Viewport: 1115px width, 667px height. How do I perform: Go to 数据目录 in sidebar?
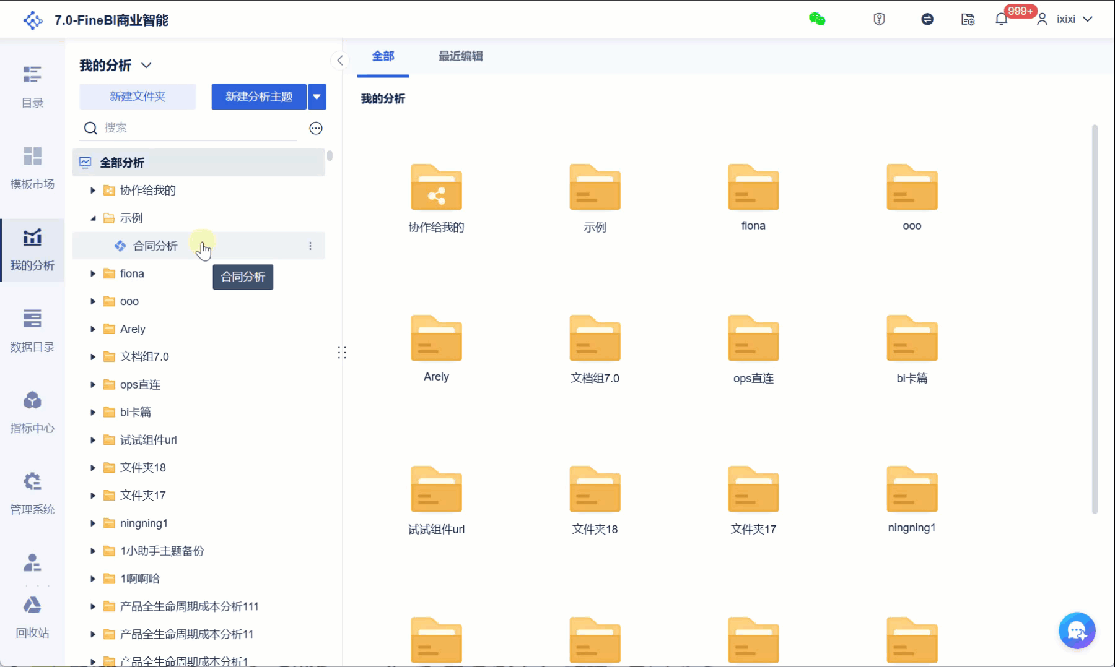[x=32, y=330]
